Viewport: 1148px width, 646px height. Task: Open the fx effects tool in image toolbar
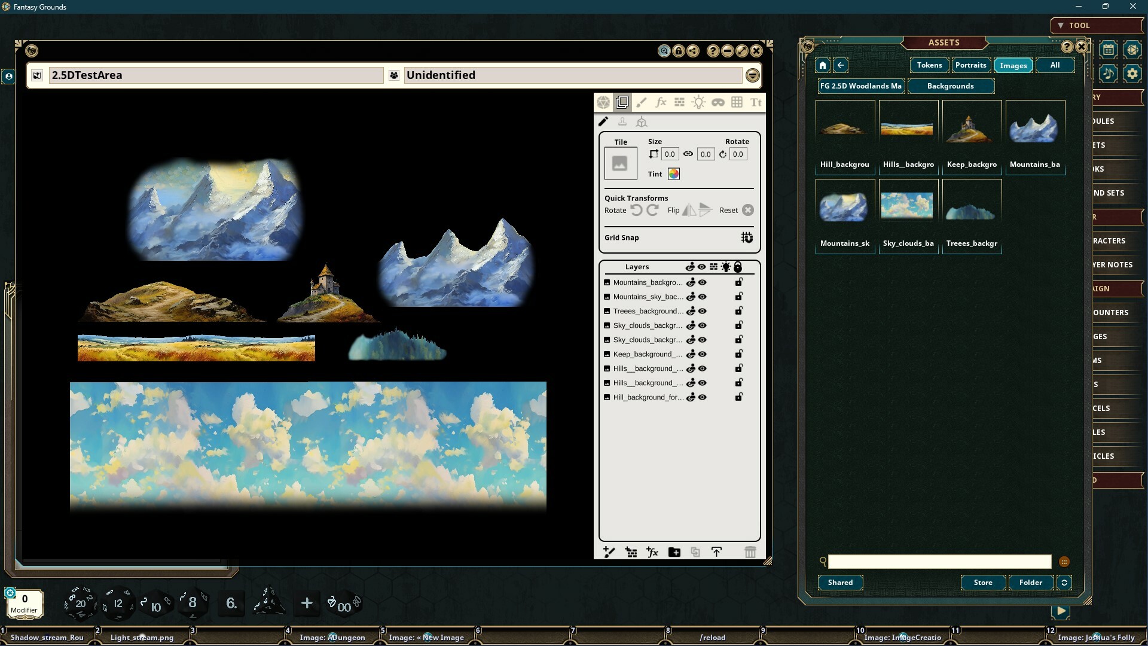pyautogui.click(x=661, y=102)
